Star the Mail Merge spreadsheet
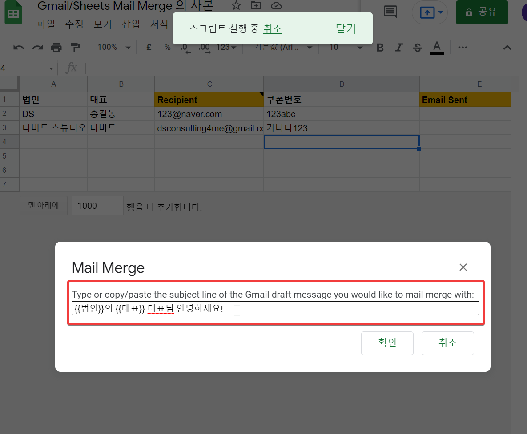527x434 pixels. point(236,5)
